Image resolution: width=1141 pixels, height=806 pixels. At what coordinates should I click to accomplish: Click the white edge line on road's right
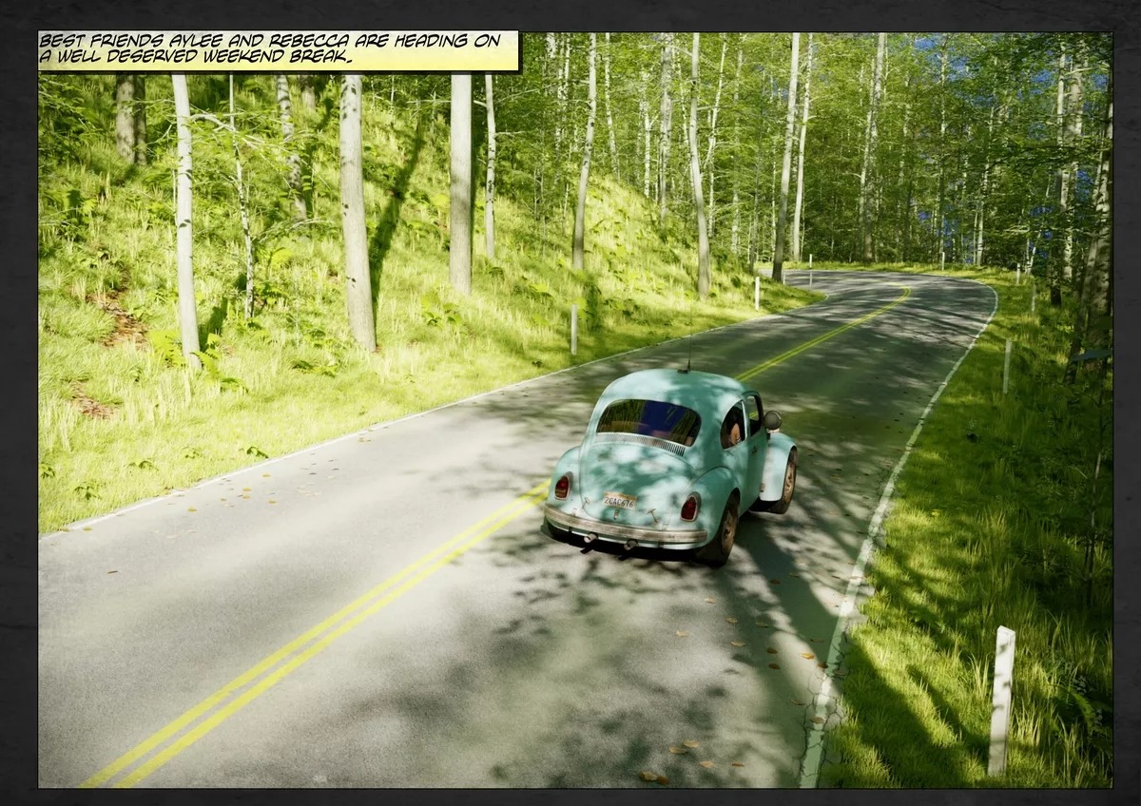894,532
